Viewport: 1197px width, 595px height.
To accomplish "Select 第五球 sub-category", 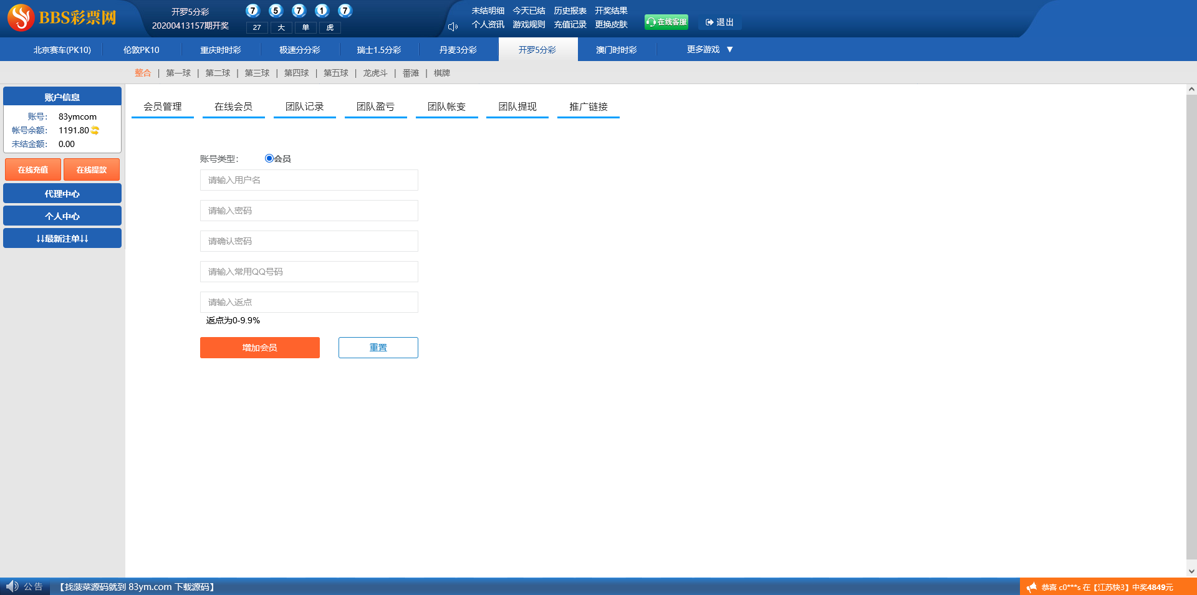I will pyautogui.click(x=336, y=73).
